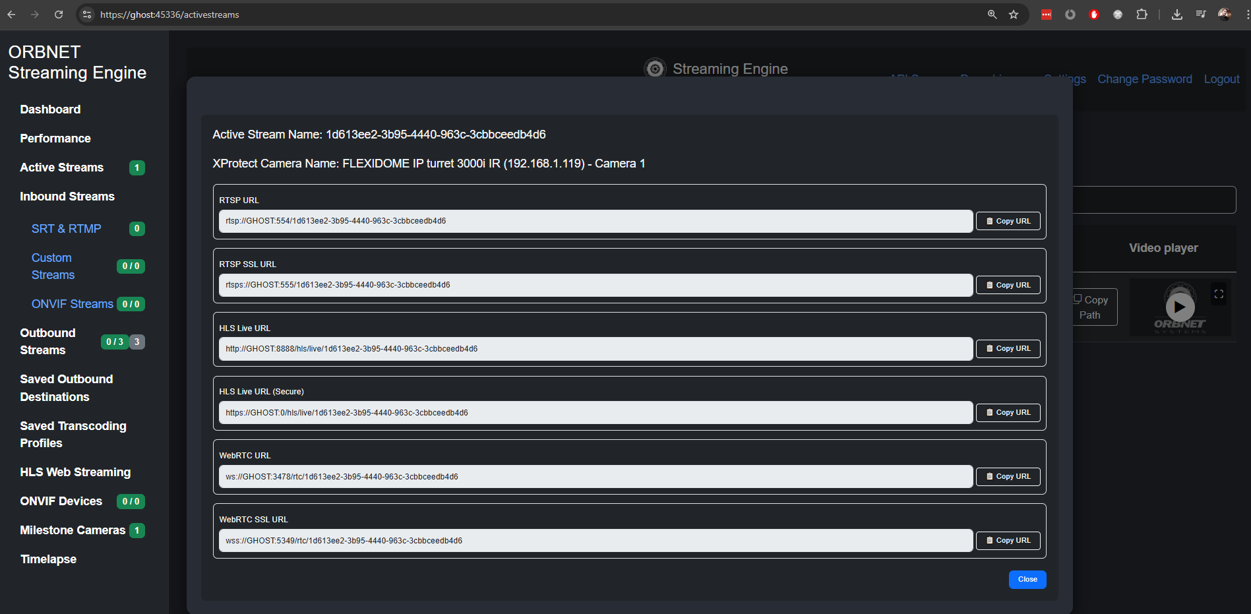Select the WebRTC SSL URL text field

click(596, 541)
